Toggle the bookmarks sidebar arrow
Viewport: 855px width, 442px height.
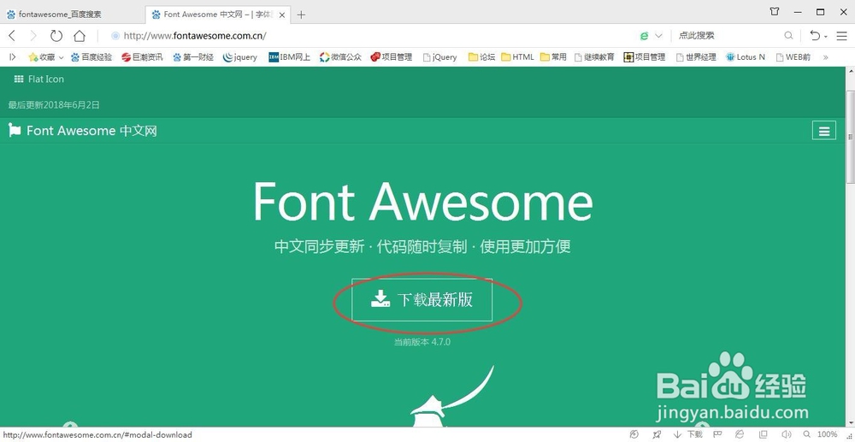click(x=13, y=56)
